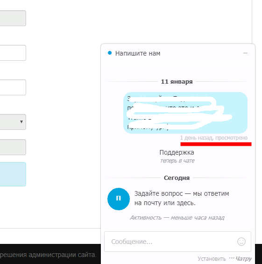Click the 1 день назад, просмотрено status
This screenshot has height=264, width=262.
click(214, 138)
